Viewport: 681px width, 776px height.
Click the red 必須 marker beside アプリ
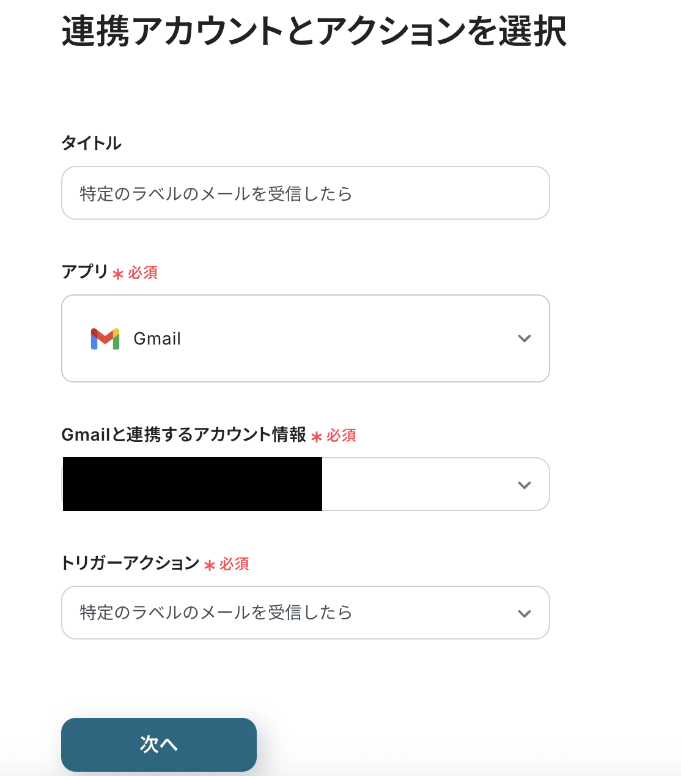click(143, 272)
